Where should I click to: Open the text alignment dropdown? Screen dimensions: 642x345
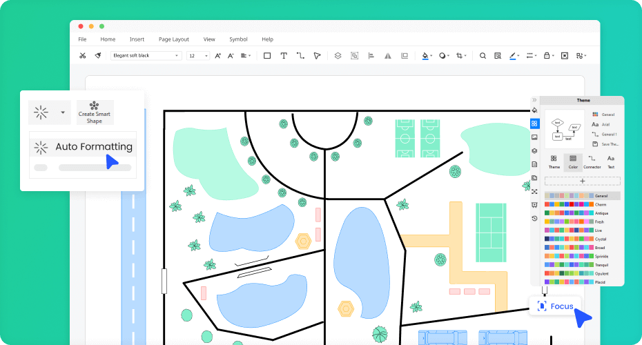pos(246,56)
